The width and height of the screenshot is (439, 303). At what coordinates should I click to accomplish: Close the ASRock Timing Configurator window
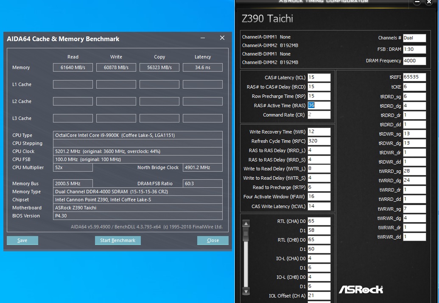coord(429,2)
